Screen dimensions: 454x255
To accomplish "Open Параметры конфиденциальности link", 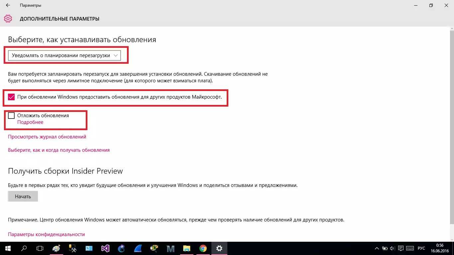I will [47, 234].
